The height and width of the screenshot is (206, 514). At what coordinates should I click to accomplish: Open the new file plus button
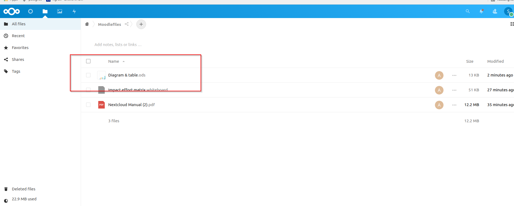pos(141,24)
